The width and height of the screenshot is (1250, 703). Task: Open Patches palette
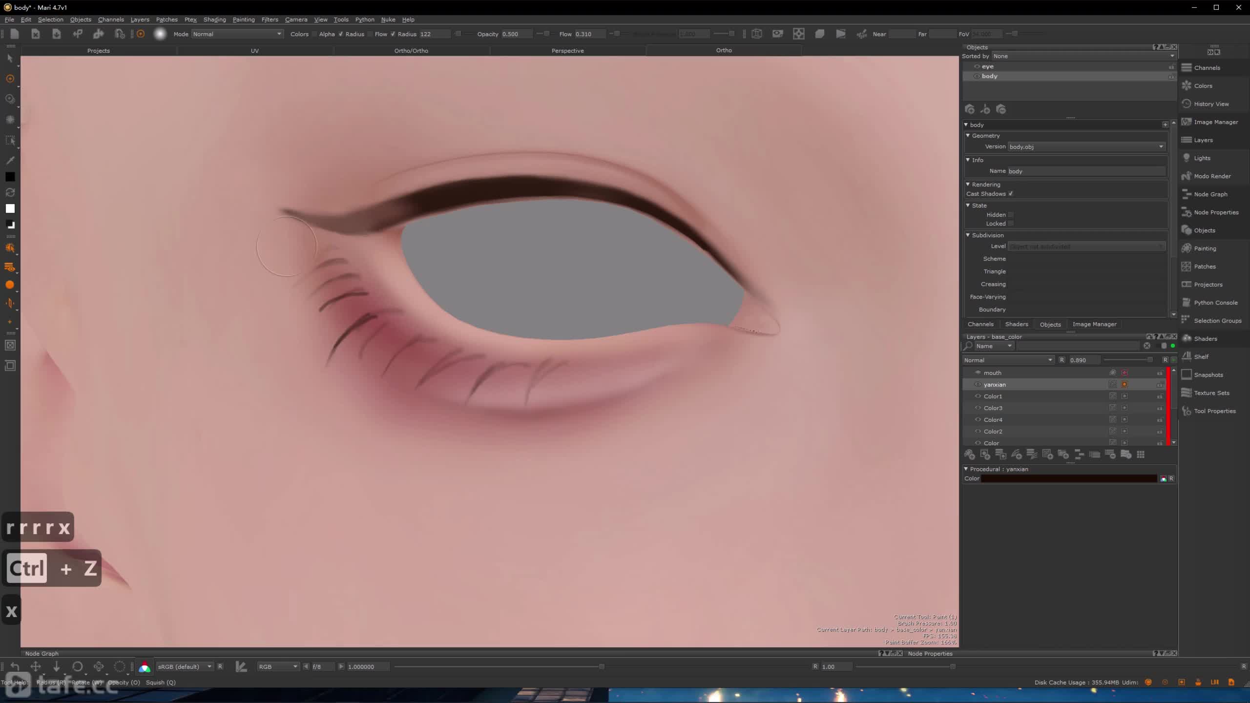pyautogui.click(x=1205, y=267)
